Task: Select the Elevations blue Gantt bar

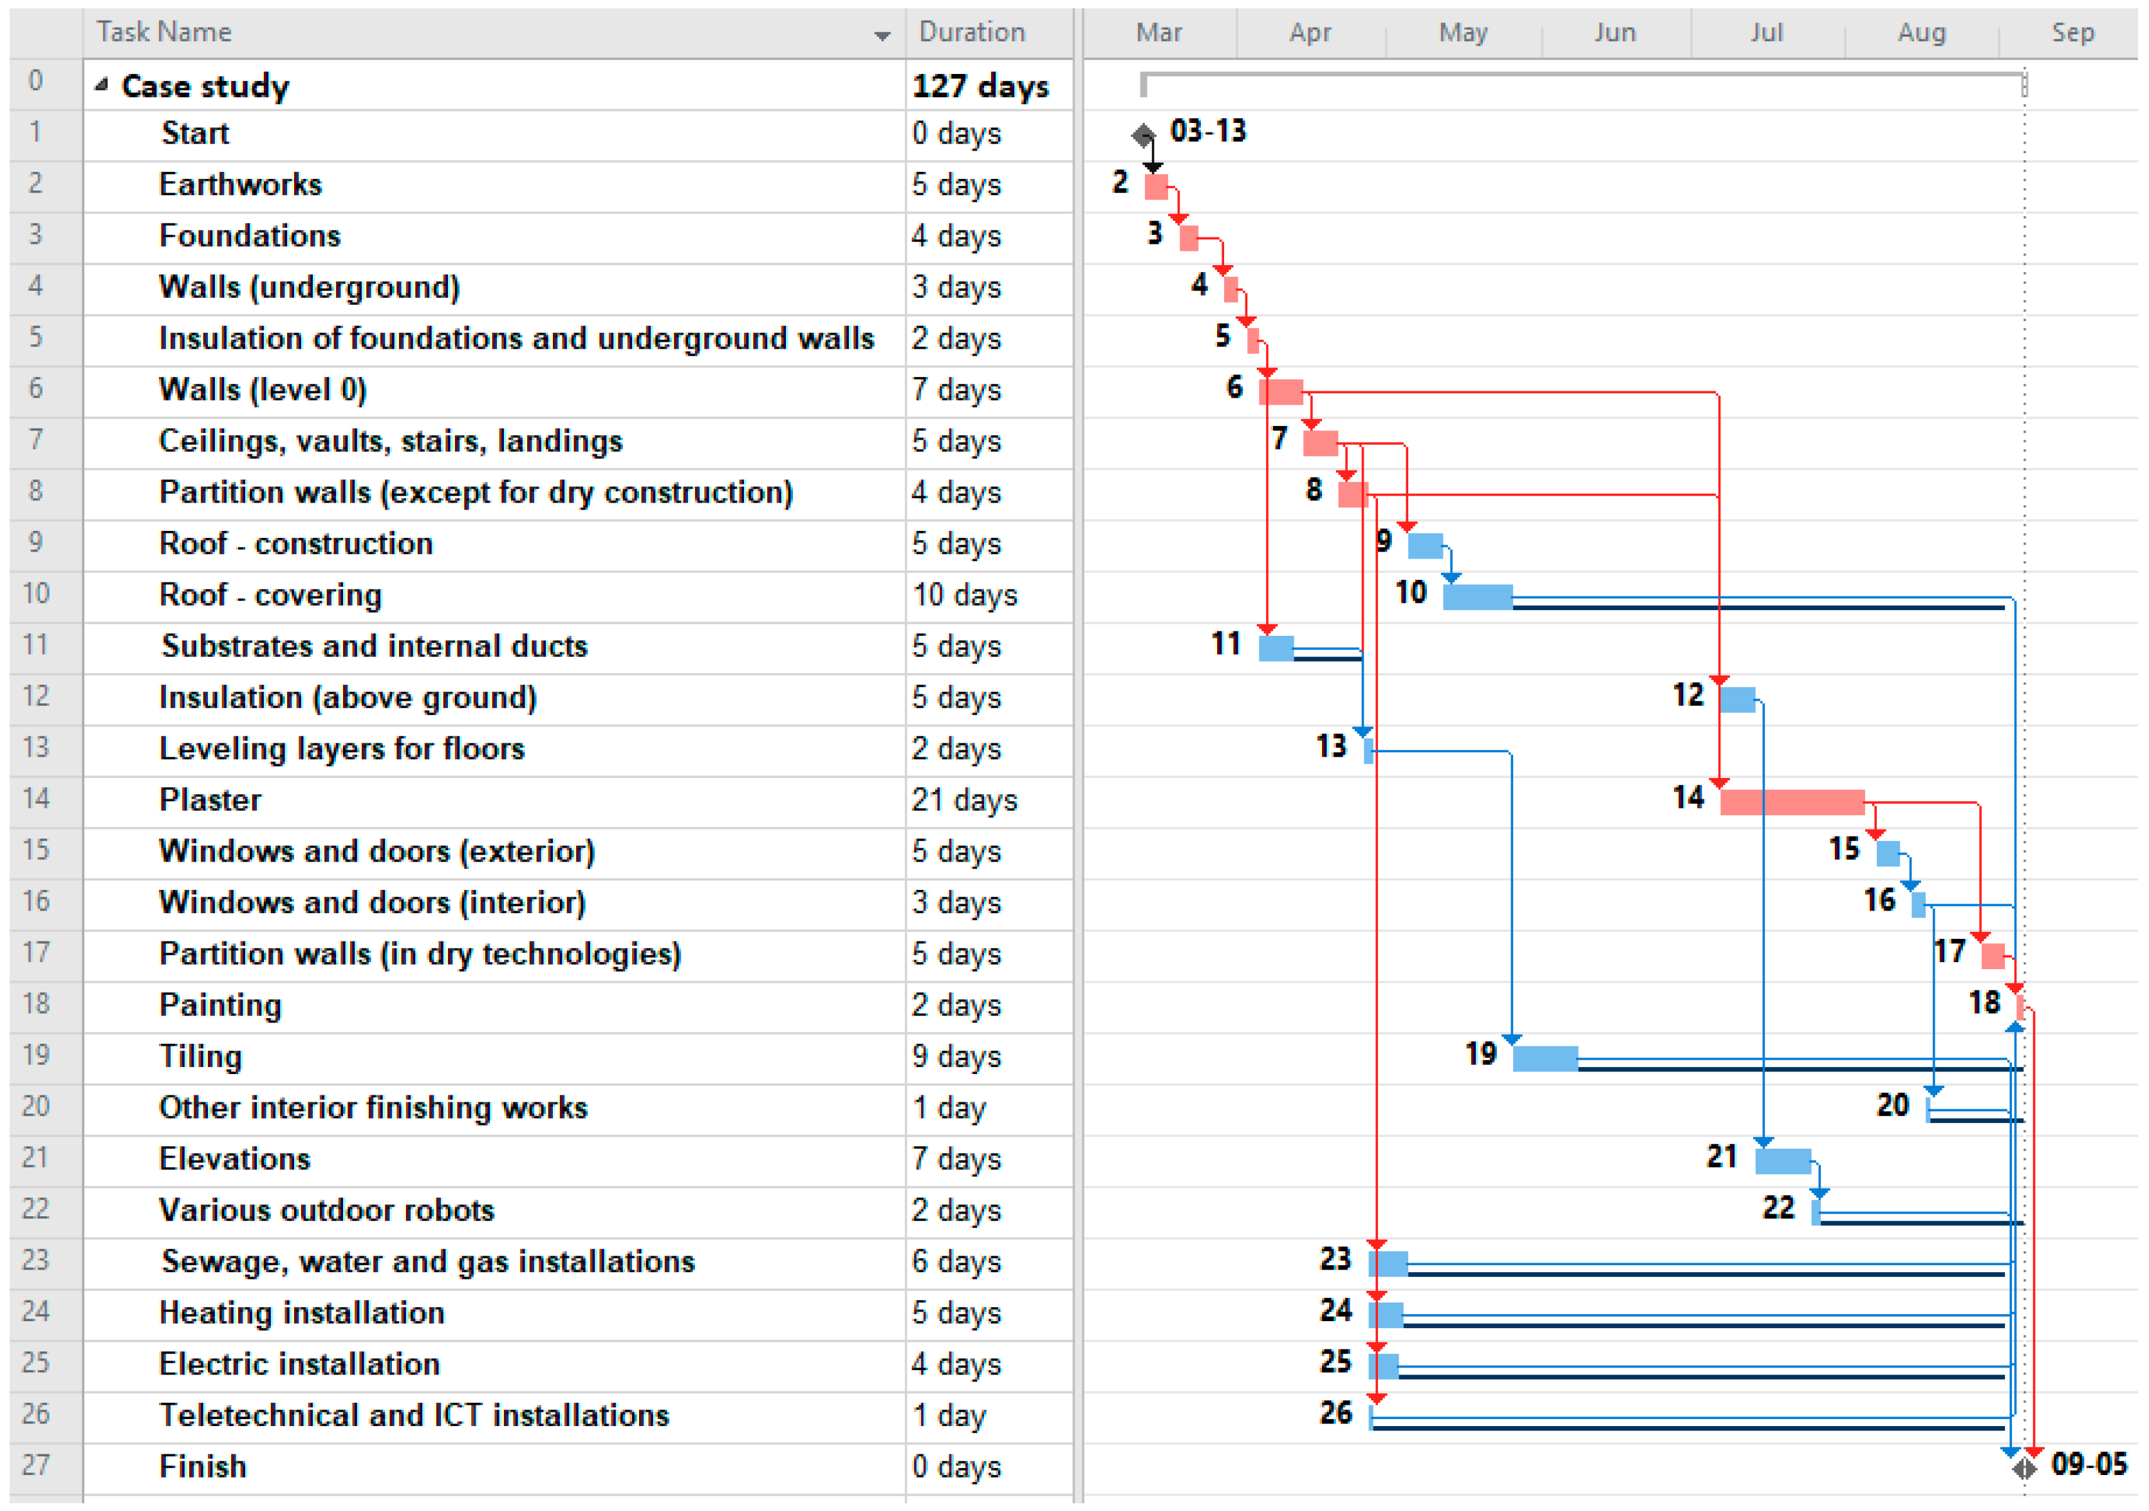Action: click(1783, 1161)
